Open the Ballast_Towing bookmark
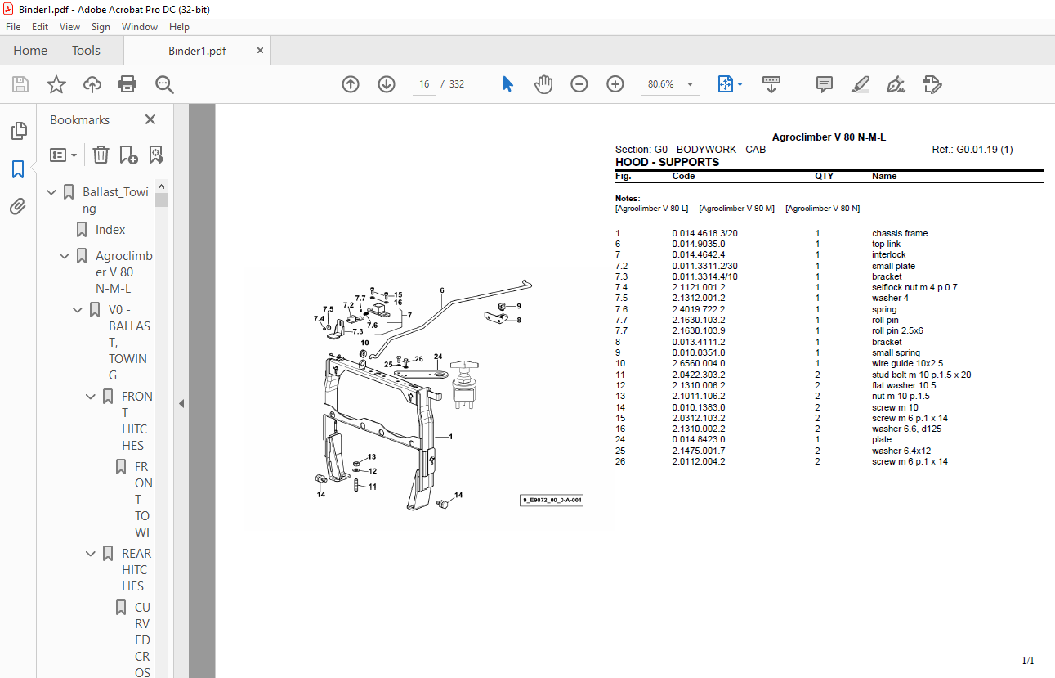This screenshot has height=678, width=1055. [116, 200]
